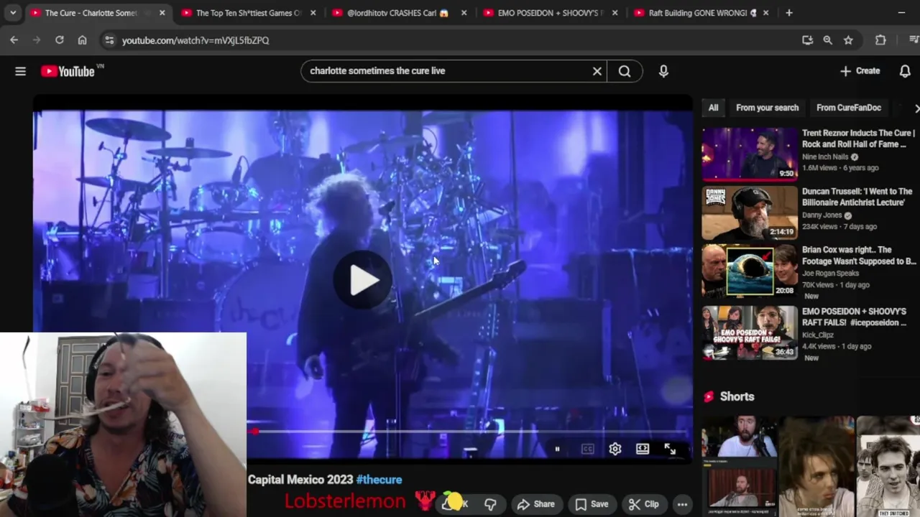Pause the video from the player bar
The width and height of the screenshot is (920, 517).
tap(557, 449)
